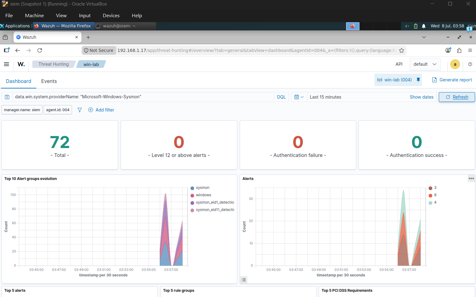The width and height of the screenshot is (476, 297).
Task: Toggle sysmon_eid1_detection legend swatch
Action: tap(192, 203)
